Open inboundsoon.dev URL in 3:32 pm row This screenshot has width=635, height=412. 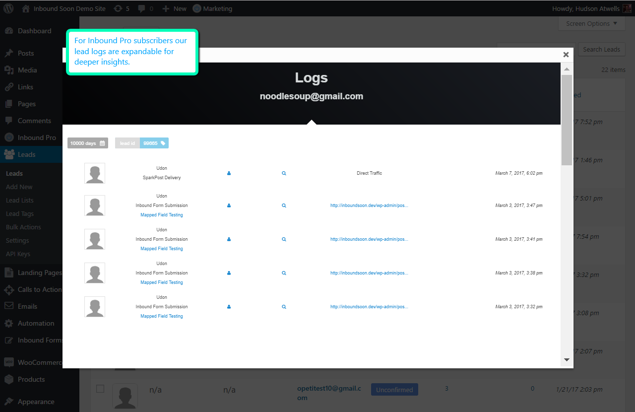370,306
